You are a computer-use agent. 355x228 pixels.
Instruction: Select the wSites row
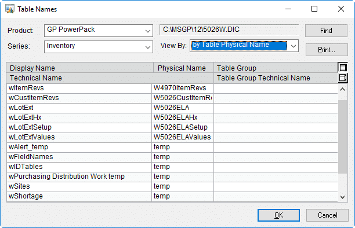pyautogui.click(x=172, y=186)
